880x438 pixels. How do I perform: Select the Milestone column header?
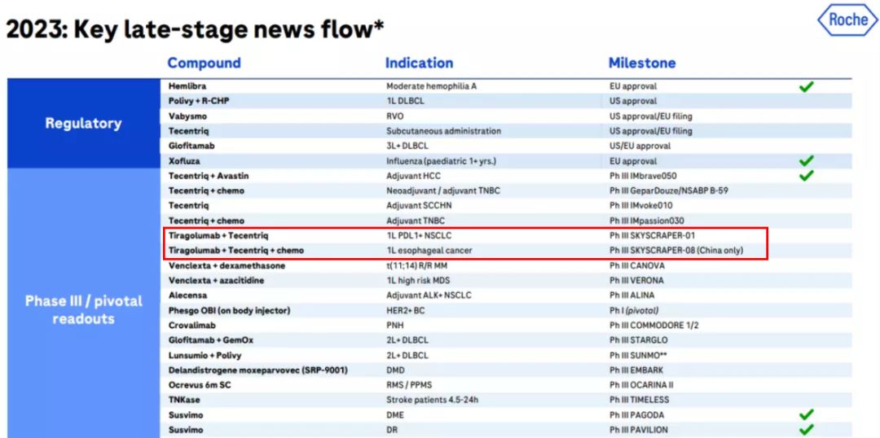pyautogui.click(x=641, y=63)
